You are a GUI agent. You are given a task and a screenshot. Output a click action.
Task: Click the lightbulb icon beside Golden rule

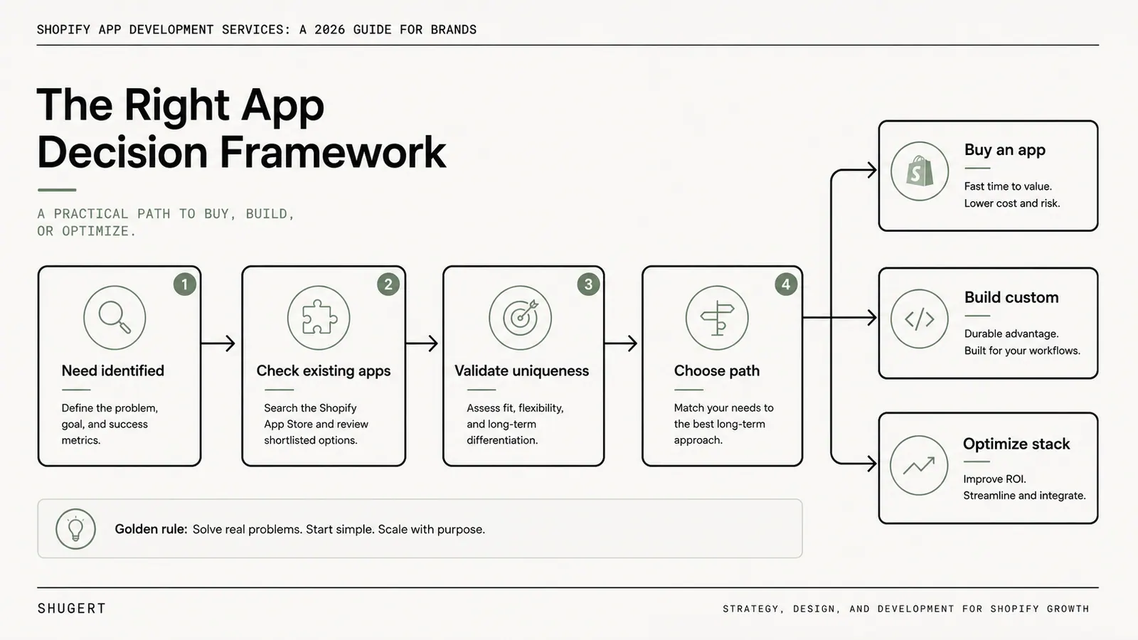(x=75, y=529)
